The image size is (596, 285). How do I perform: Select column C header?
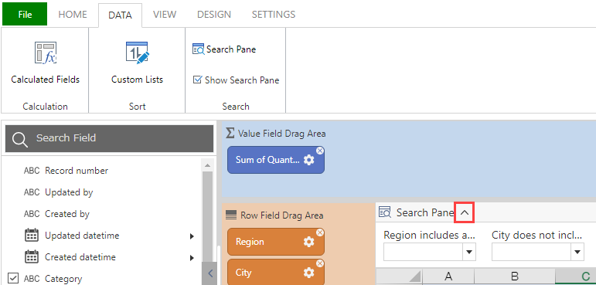575,277
